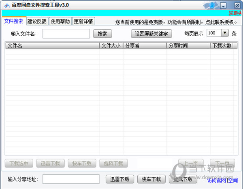Open 设置屏蔽关键字 settings
Image resolution: width=243 pixels, height=189 pixels.
pyautogui.click(x=151, y=34)
